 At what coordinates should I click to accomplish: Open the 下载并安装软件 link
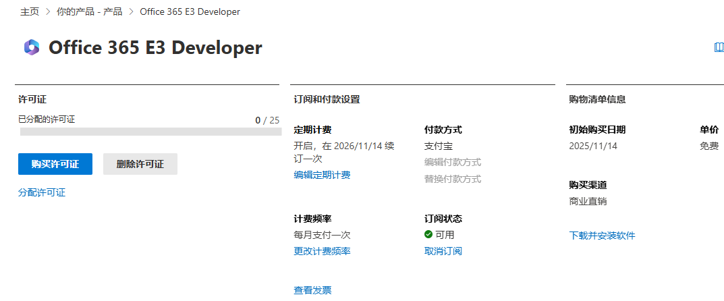pos(602,236)
